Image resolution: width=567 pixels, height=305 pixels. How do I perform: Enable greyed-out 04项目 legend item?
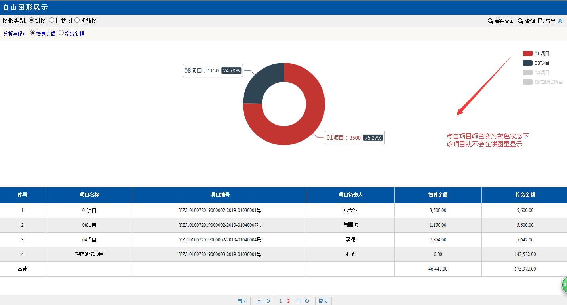(x=527, y=72)
